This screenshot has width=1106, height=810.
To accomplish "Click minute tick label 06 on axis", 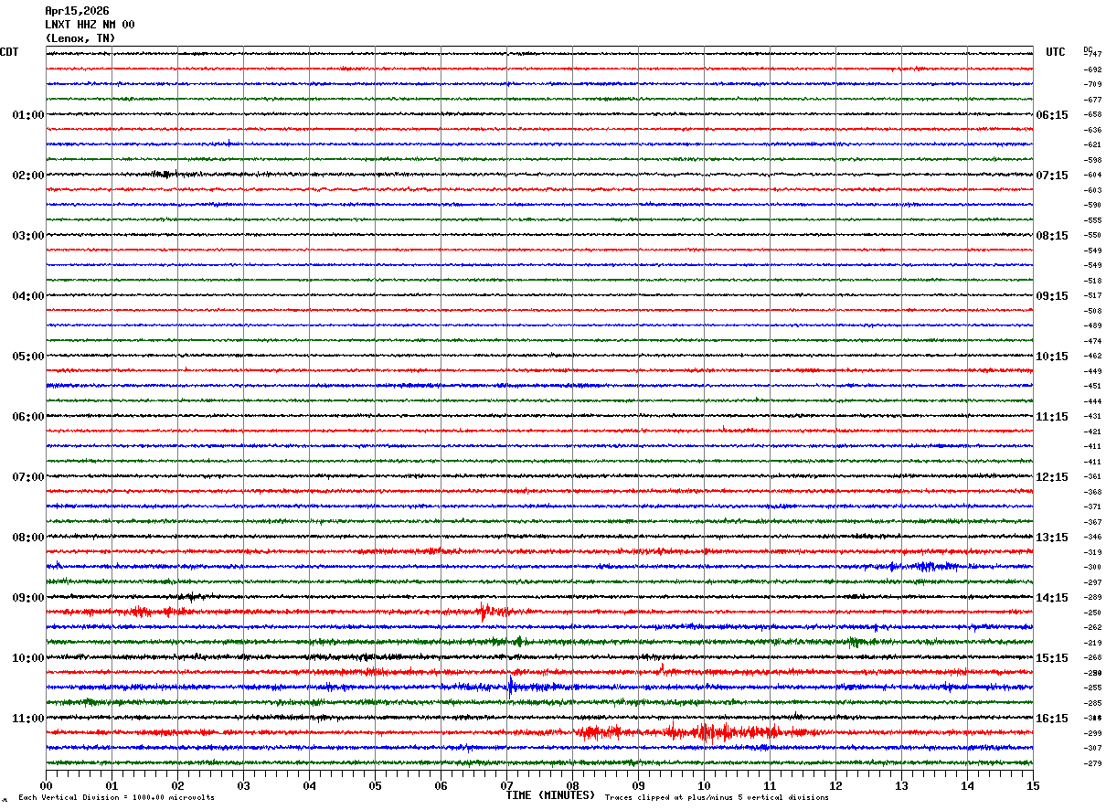I will pos(441,785).
